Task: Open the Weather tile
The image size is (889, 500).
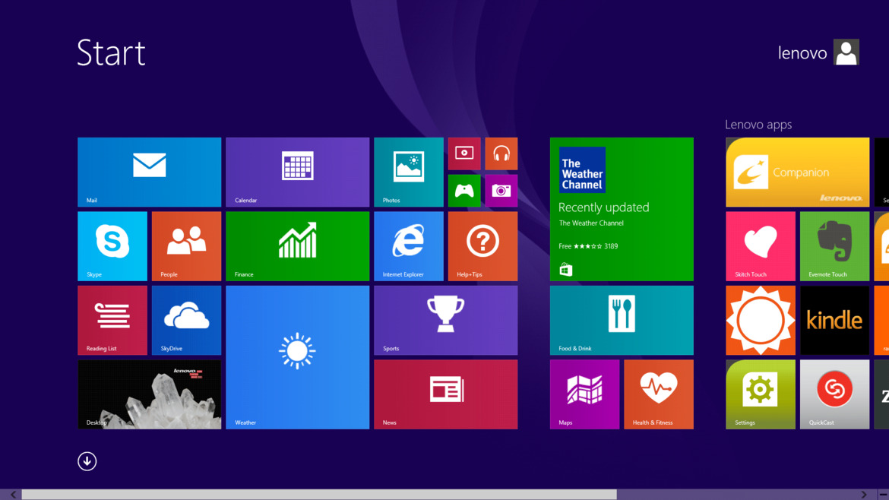Action: click(297, 357)
